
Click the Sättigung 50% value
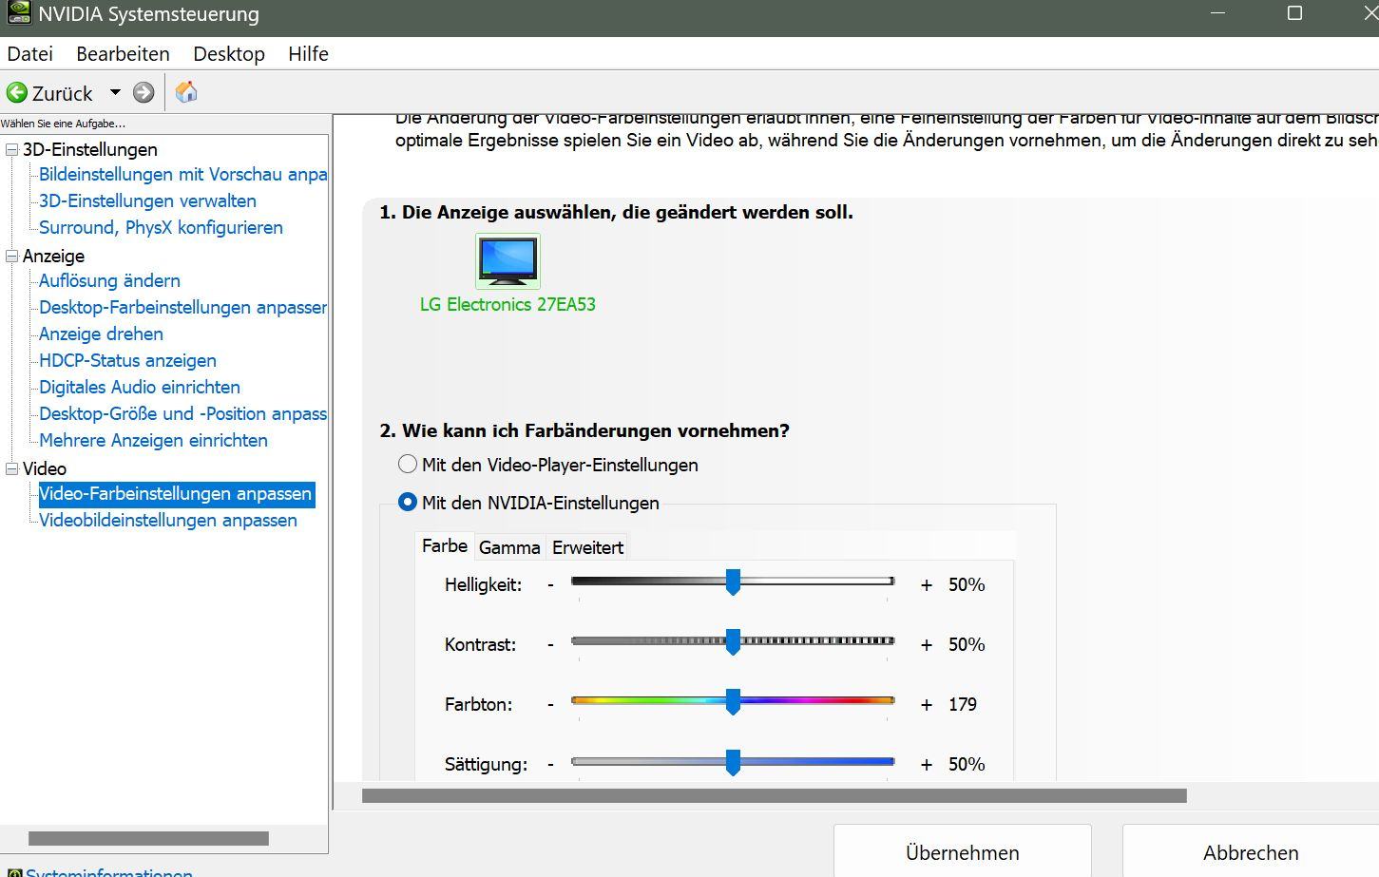click(967, 764)
